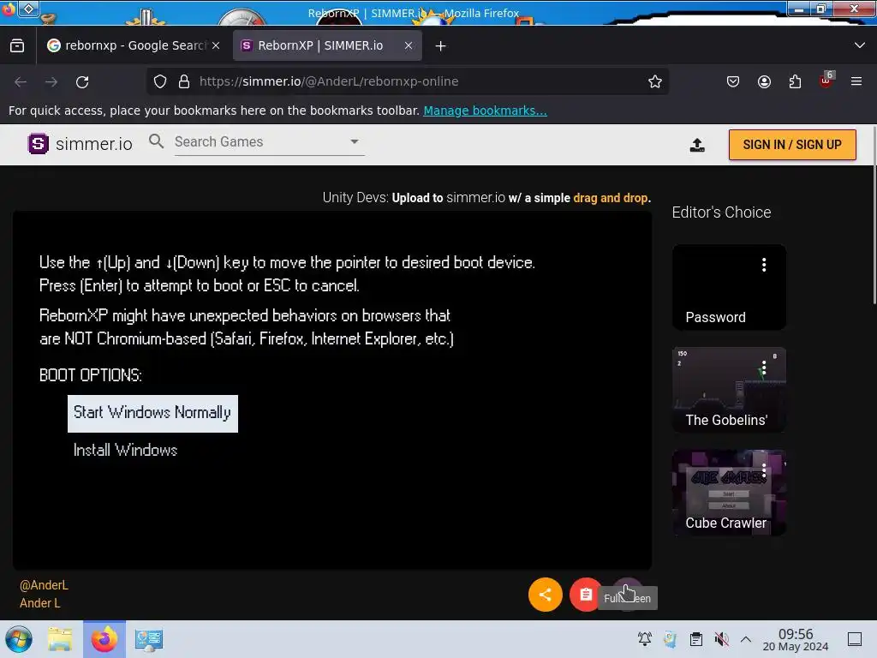Open the Cube Crawler thumbnail
The image size is (877, 658).
pos(729,493)
